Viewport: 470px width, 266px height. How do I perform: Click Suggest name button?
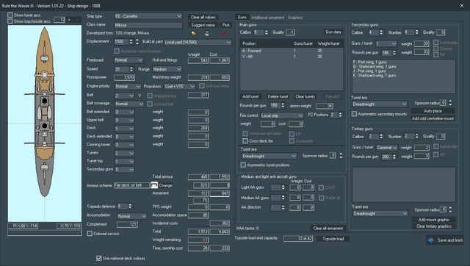point(203,25)
